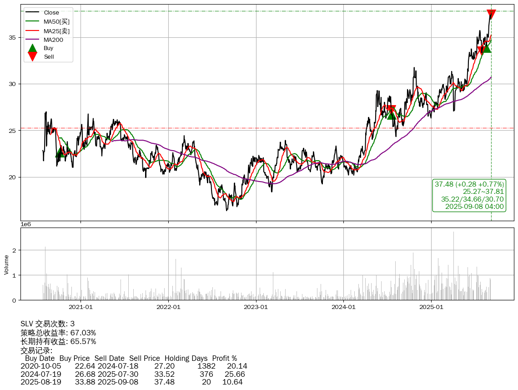This screenshot has width=518, height=390.
Task: Click the red Sell triangle in the legend
Action: [x=32, y=56]
